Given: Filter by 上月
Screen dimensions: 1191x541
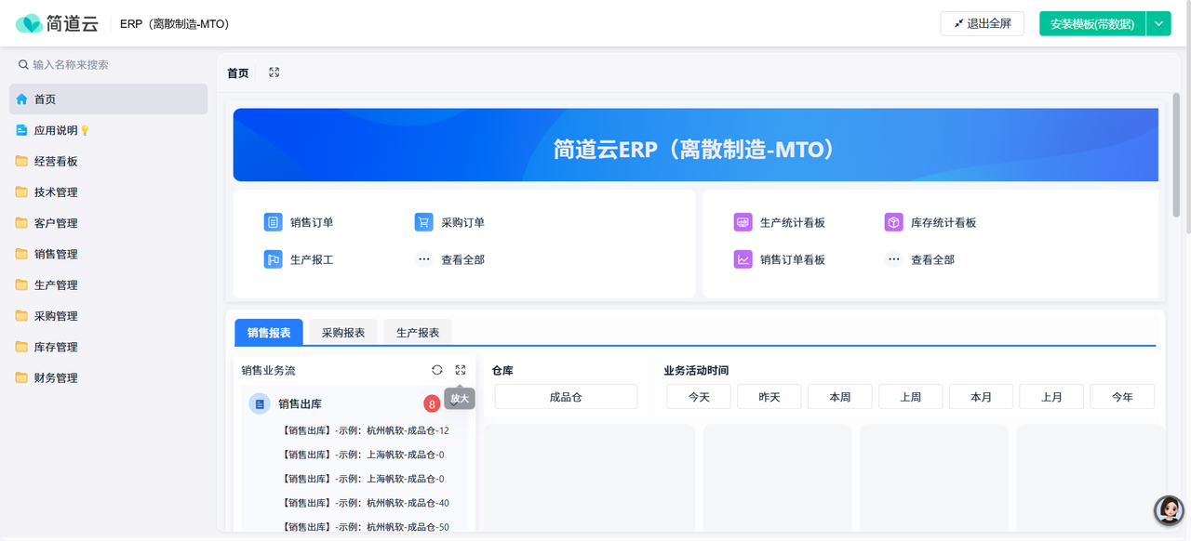Looking at the screenshot, I should [x=1052, y=397].
